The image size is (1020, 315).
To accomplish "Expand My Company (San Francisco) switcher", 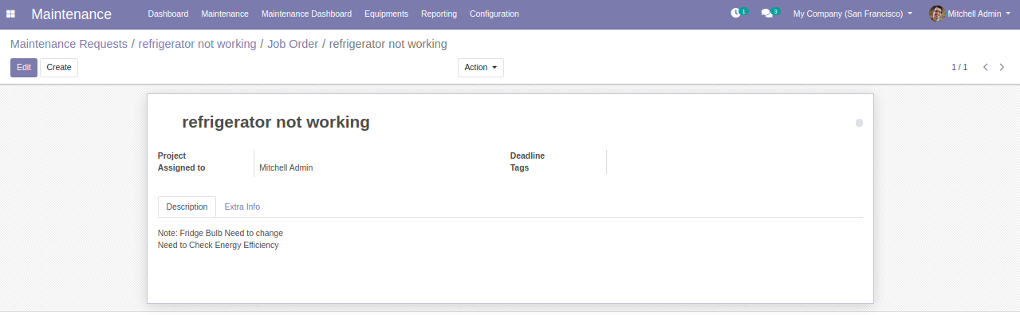I will coord(853,14).
